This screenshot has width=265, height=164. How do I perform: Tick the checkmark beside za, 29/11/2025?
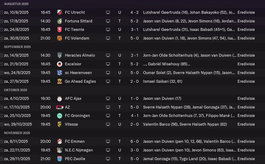coord(1,159)
